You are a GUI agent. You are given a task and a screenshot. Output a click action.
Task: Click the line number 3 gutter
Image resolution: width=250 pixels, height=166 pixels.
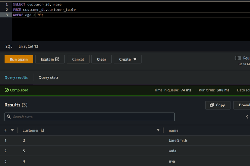[x=7, y=15]
